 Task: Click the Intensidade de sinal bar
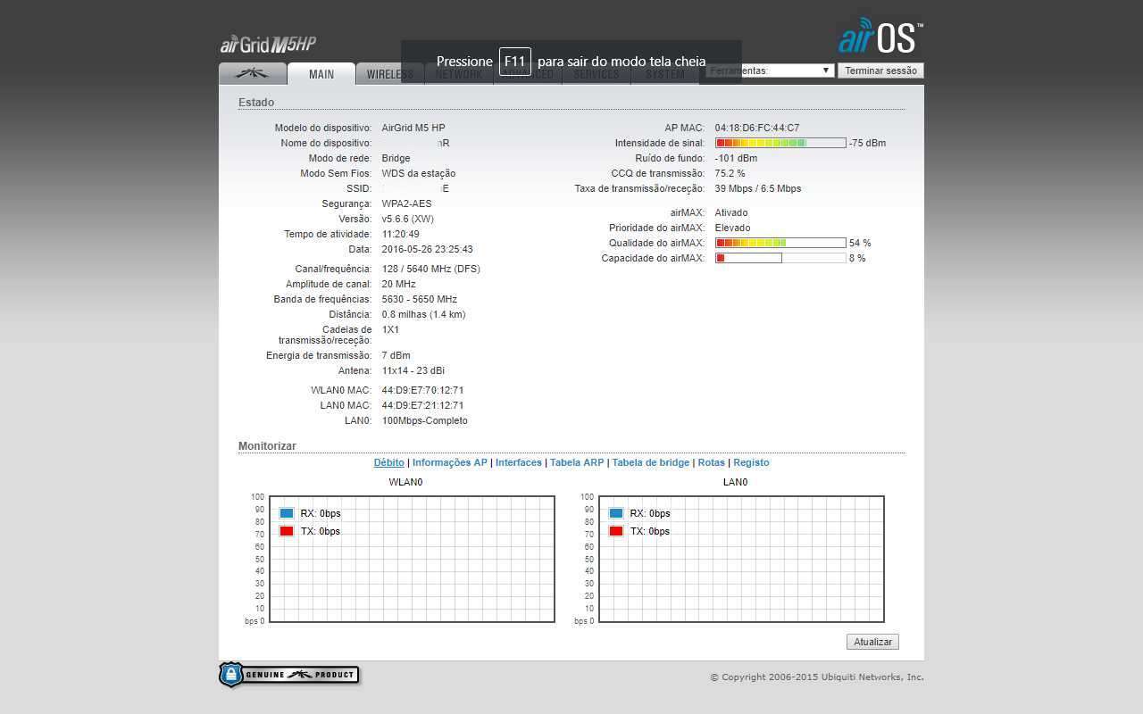(x=780, y=143)
